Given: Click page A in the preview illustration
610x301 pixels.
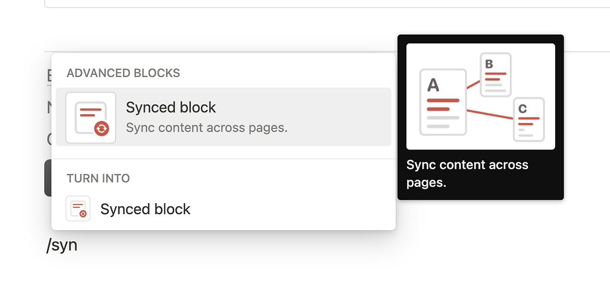Looking at the screenshot, I should pyautogui.click(x=443, y=102).
